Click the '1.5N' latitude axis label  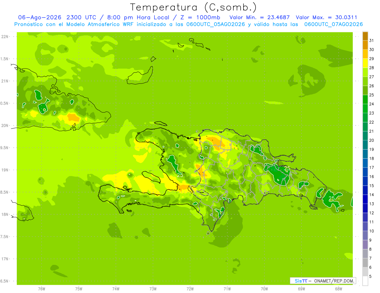(x=5, y=59)
